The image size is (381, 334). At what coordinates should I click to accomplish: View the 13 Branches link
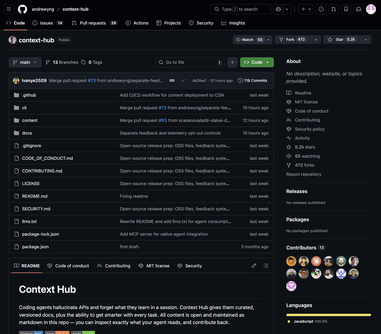pyautogui.click(x=62, y=62)
